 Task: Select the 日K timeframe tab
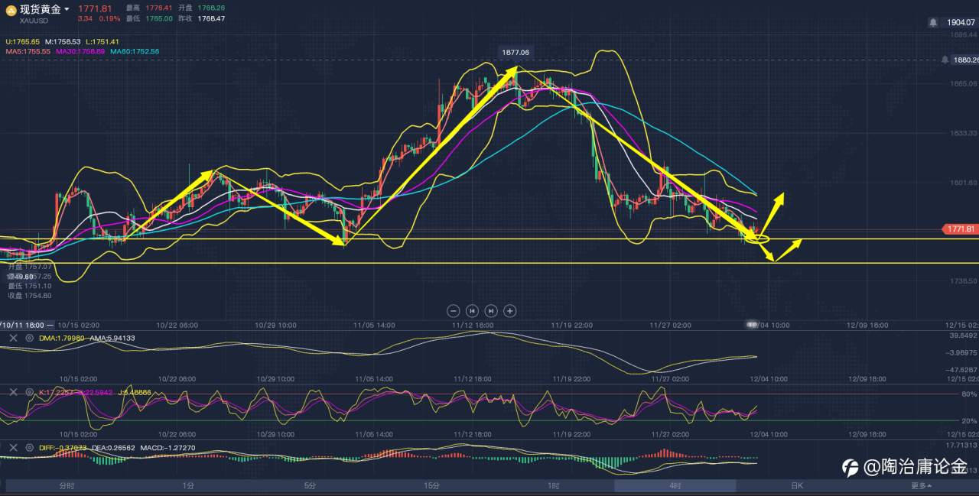click(796, 485)
